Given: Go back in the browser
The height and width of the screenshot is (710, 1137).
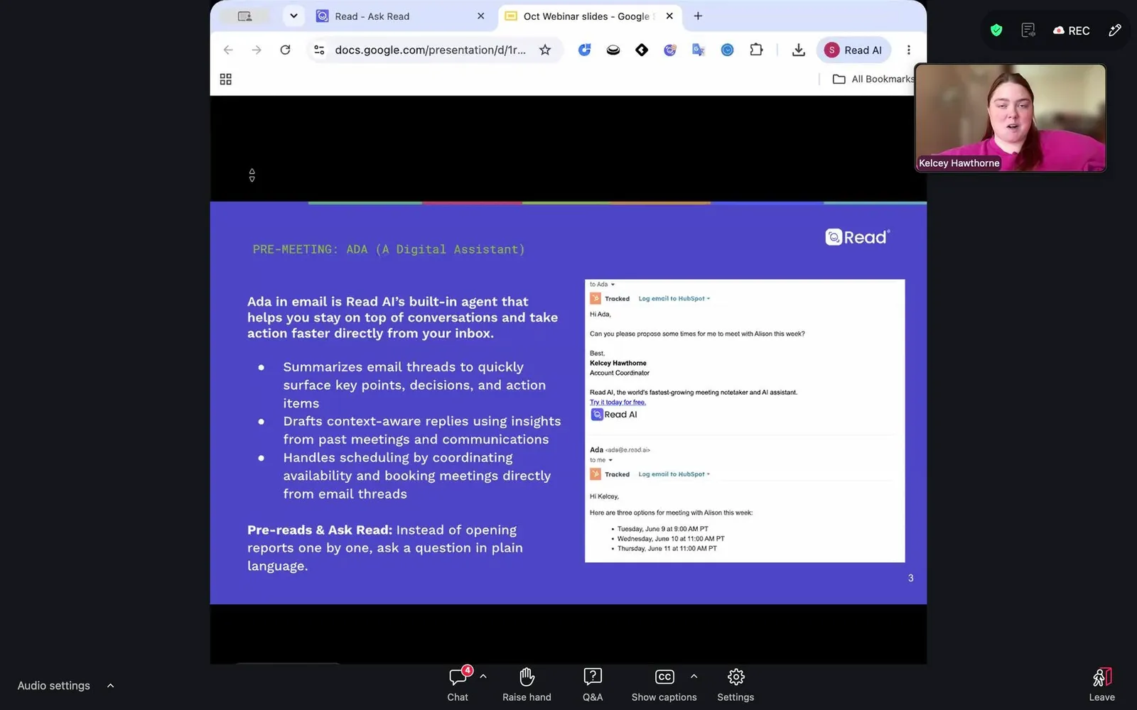Looking at the screenshot, I should pyautogui.click(x=228, y=50).
